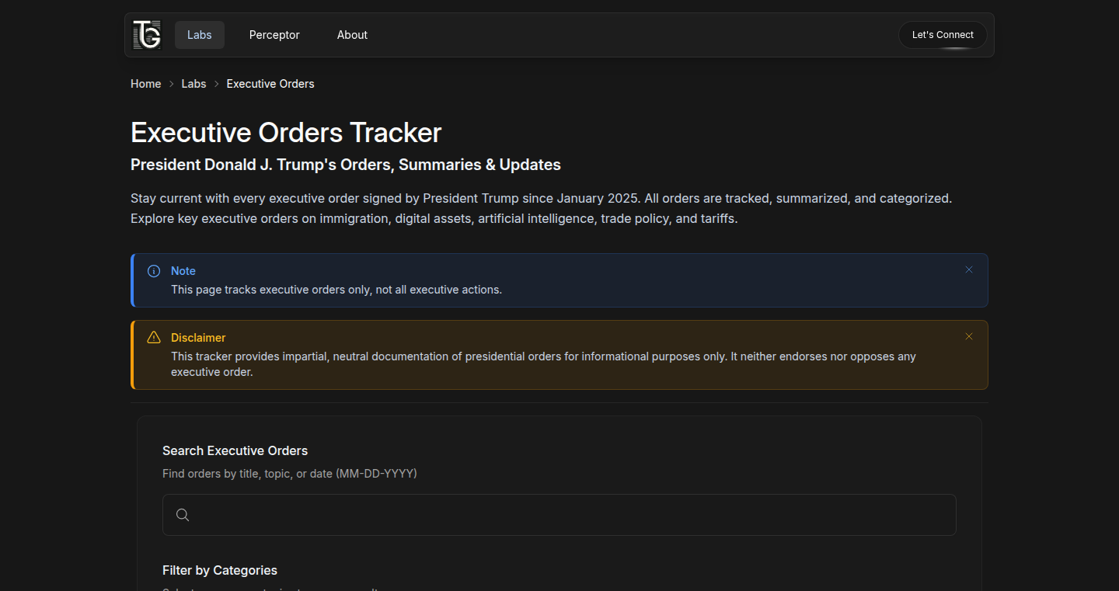The height and width of the screenshot is (591, 1119).
Task: Click the Filter by Categories label
Action: click(220, 570)
